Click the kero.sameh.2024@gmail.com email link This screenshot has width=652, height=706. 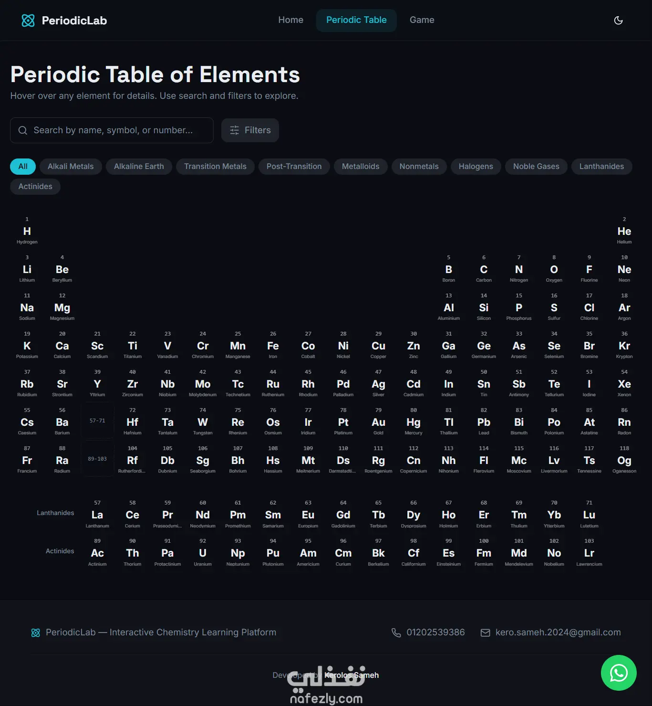pos(558,632)
